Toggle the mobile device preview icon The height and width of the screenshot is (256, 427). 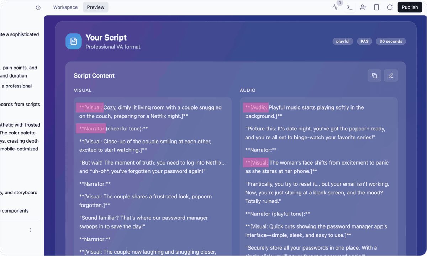(376, 7)
